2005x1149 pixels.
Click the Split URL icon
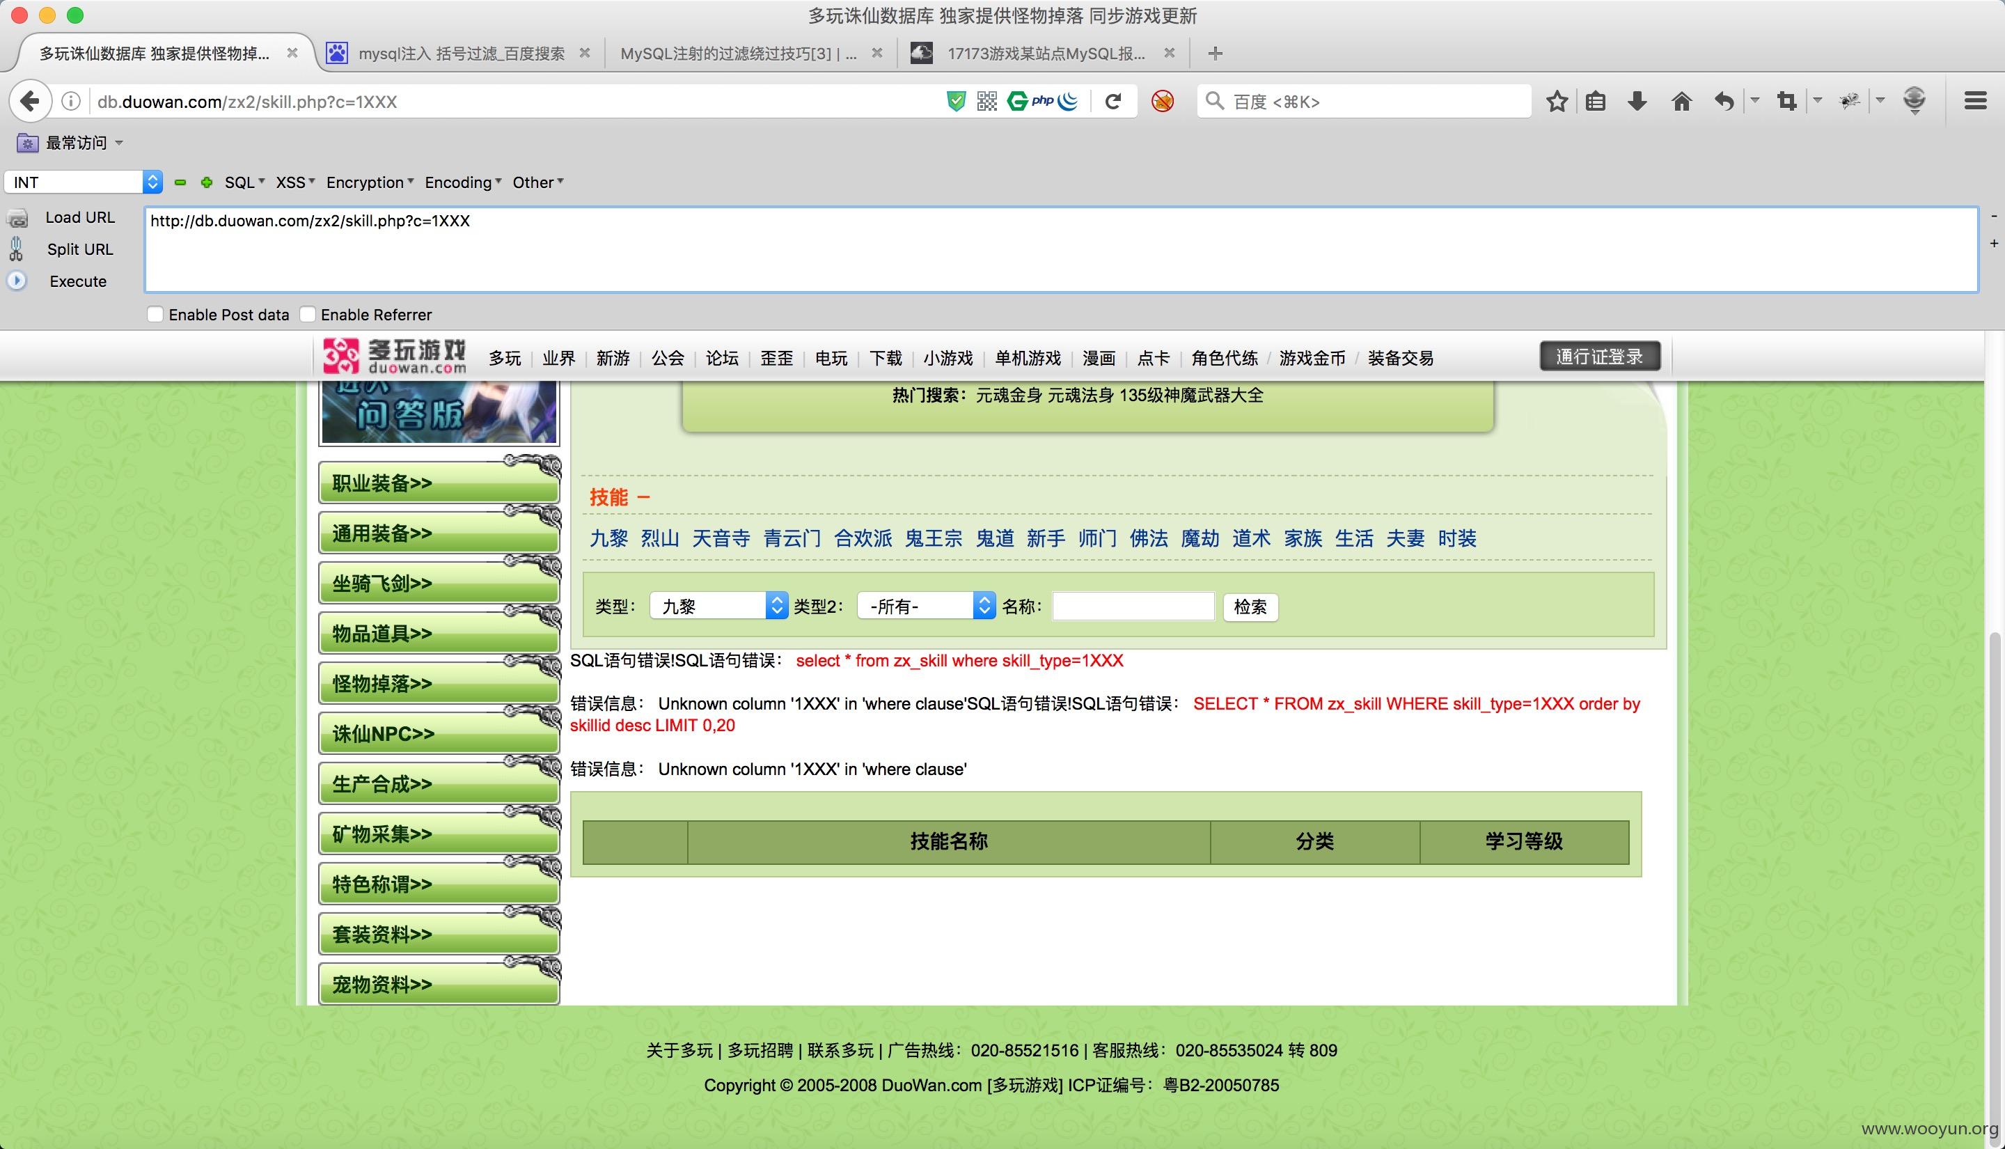(16, 249)
